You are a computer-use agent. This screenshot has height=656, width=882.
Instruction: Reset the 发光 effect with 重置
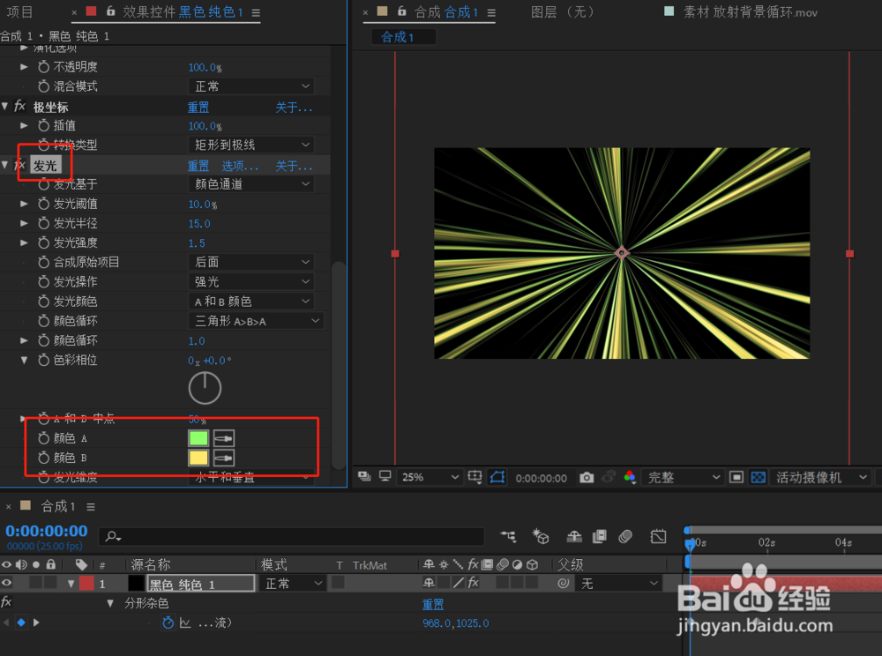point(198,166)
